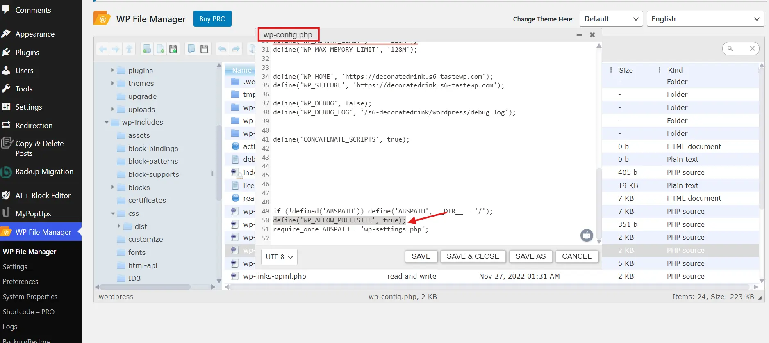This screenshot has width=769, height=343.
Task: Select the certificates folder in tree
Action: pos(147,200)
